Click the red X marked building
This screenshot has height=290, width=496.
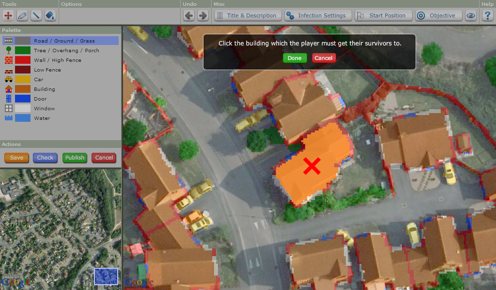[312, 166]
